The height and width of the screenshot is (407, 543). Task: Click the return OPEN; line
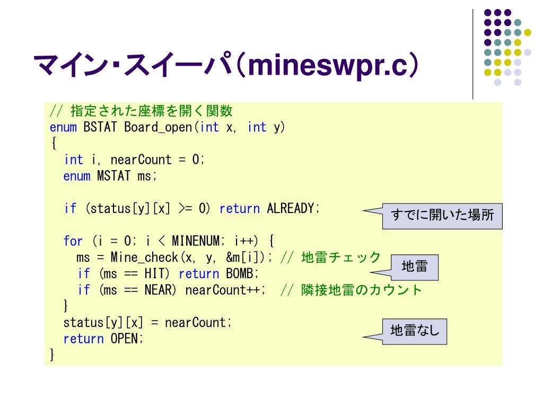click(x=103, y=339)
